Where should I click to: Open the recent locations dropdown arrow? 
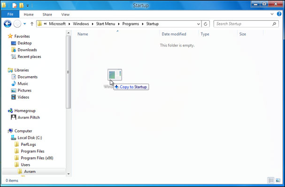click(25, 24)
